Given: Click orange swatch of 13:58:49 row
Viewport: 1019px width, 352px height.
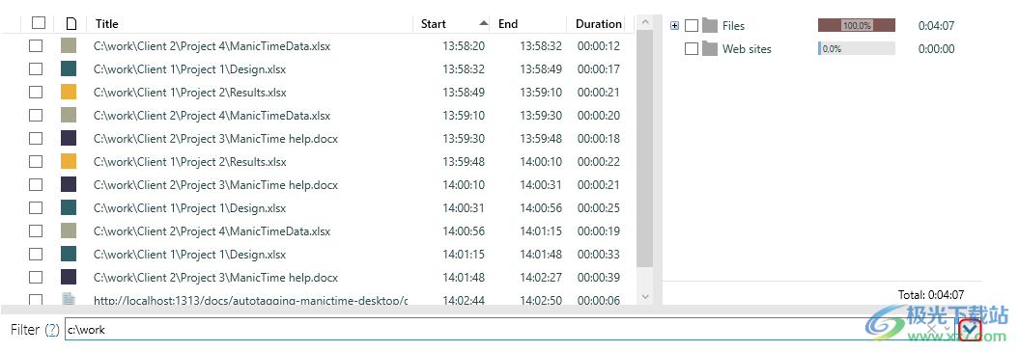Looking at the screenshot, I should click(69, 92).
